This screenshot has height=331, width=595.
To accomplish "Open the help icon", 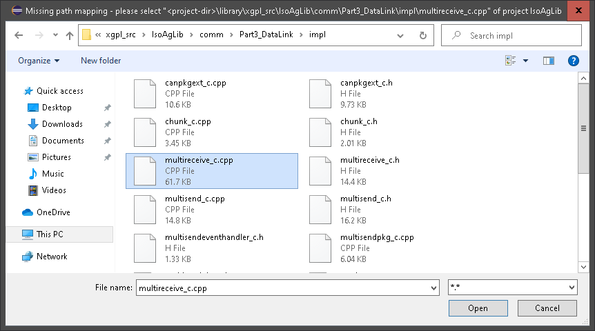I will [x=574, y=61].
